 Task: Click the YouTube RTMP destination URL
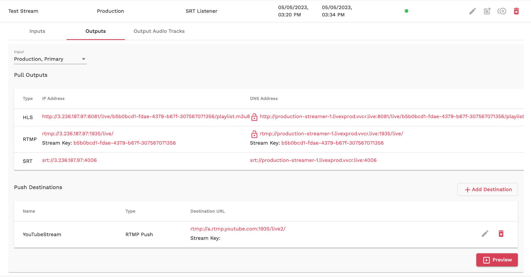click(x=238, y=229)
